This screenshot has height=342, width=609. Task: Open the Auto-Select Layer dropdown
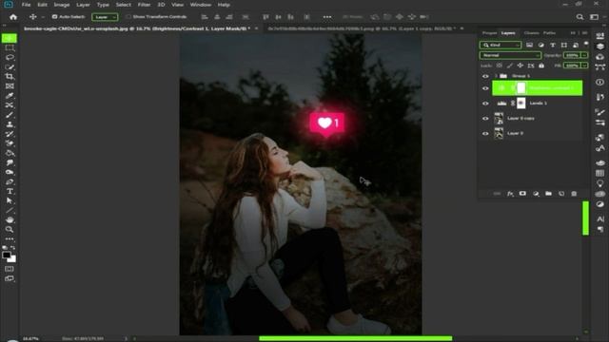[x=105, y=17]
